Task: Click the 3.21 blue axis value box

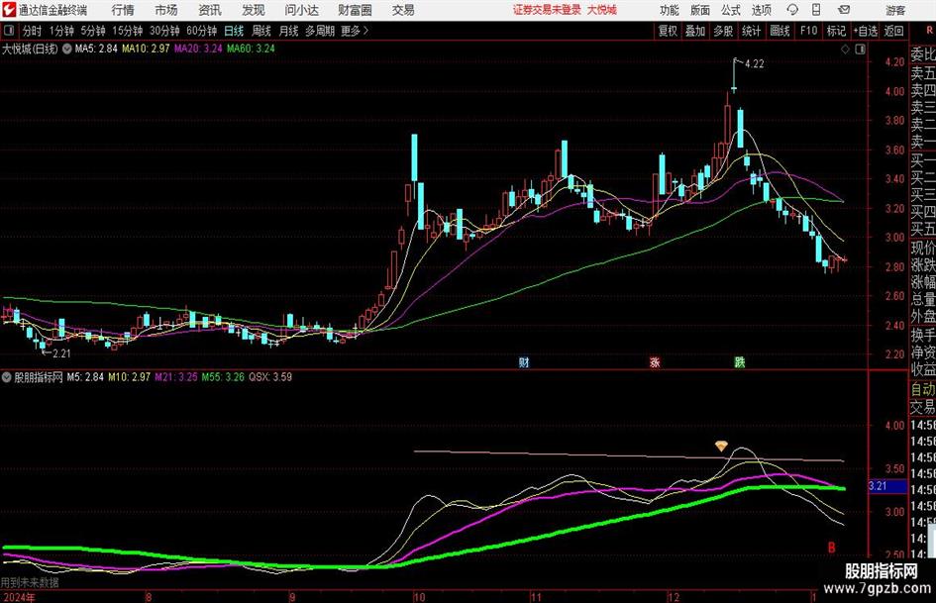Action: pos(887,486)
